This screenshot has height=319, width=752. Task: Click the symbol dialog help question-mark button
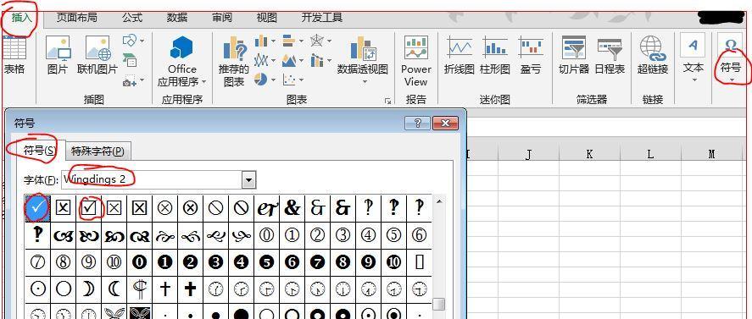tap(417, 123)
